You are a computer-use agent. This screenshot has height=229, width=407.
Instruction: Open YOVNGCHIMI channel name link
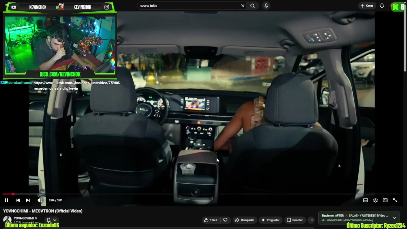(24, 218)
